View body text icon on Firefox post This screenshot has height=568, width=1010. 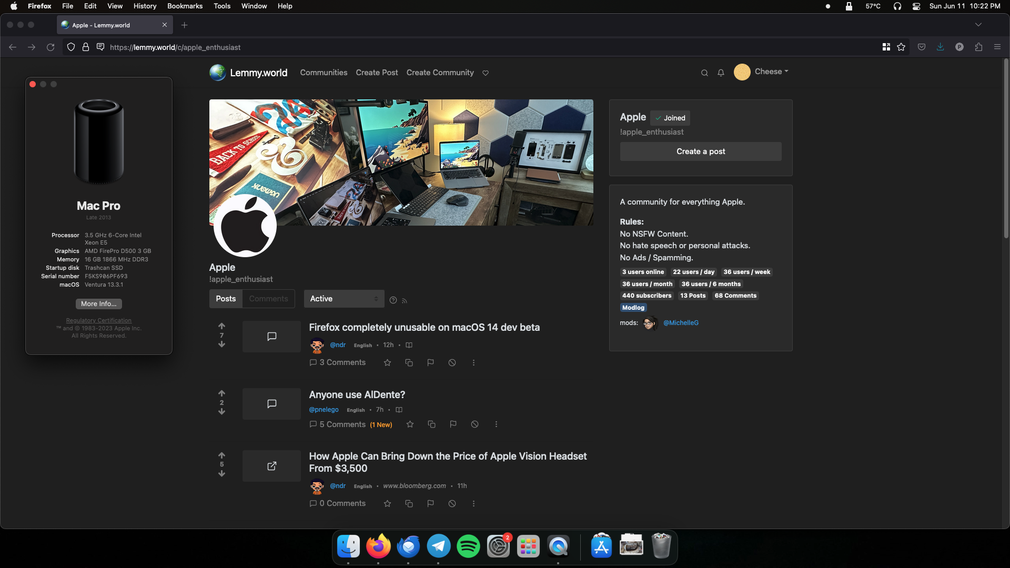[x=409, y=345]
